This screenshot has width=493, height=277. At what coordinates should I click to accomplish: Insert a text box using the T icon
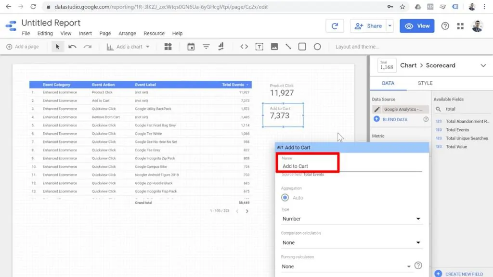(260, 47)
